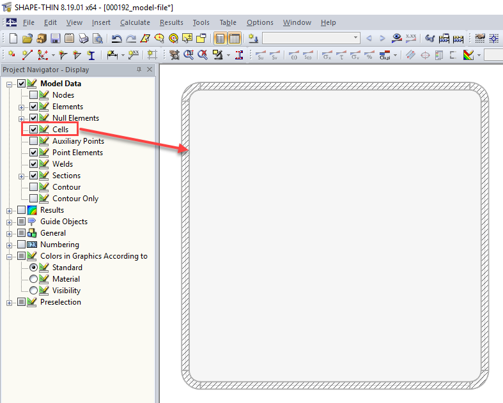Expand the Null Elements tree node
The height and width of the screenshot is (403, 503).
(22, 119)
